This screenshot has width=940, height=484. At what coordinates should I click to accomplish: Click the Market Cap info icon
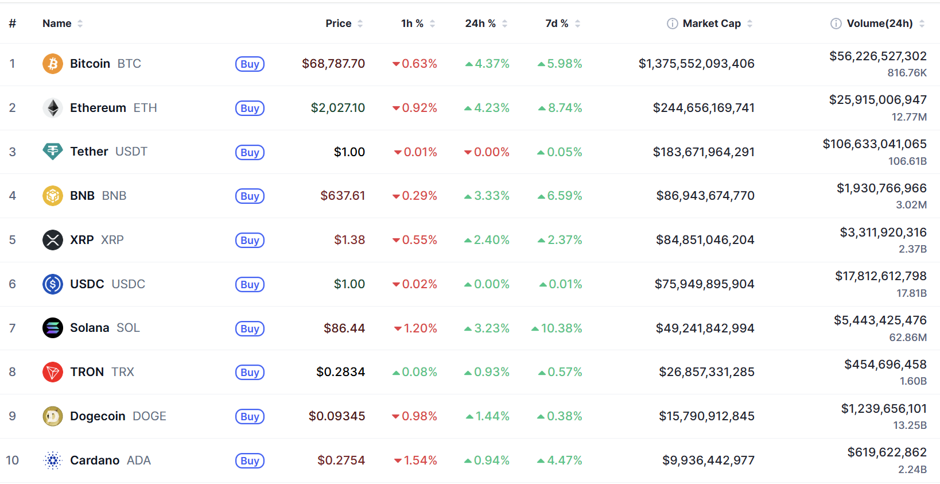click(x=672, y=24)
